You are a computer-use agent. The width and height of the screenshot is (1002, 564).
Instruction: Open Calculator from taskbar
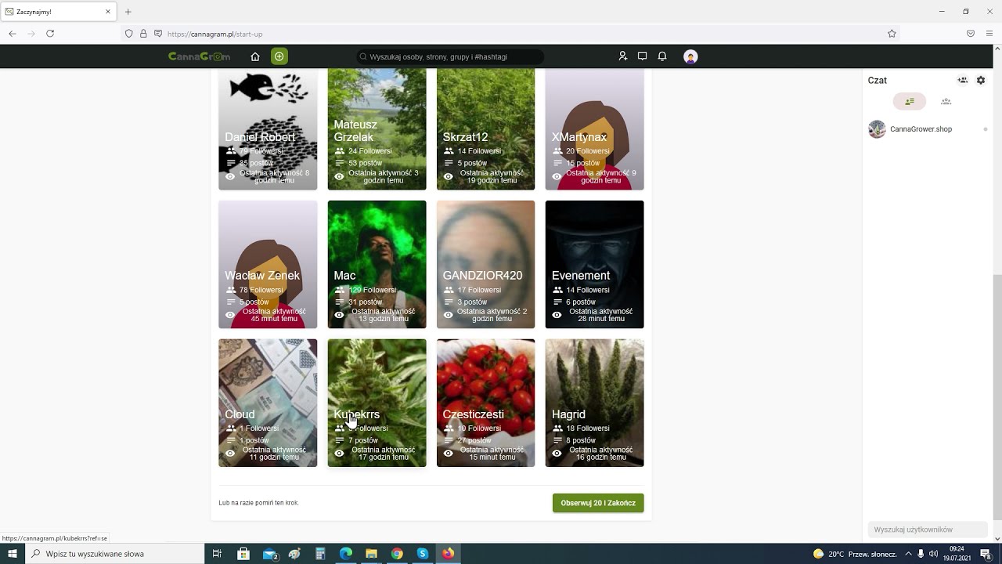coord(320,554)
